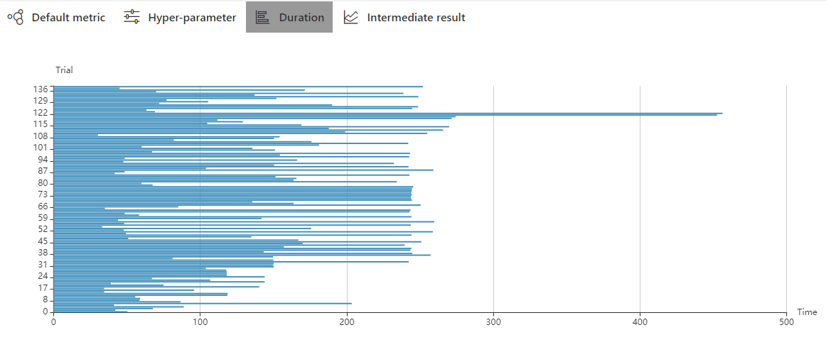This screenshot has height=347, width=826.
Task: Click the Hyper-parameter sliders icon
Action: 132,17
